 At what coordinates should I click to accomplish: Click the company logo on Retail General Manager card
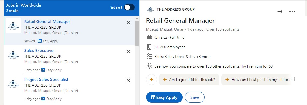click(13, 26)
